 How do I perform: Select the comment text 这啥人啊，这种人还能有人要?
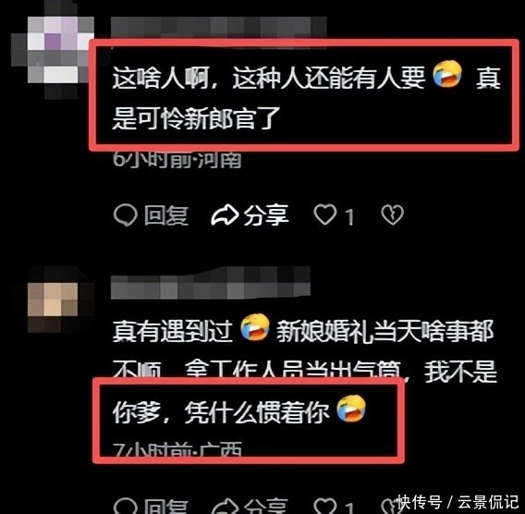[269, 78]
